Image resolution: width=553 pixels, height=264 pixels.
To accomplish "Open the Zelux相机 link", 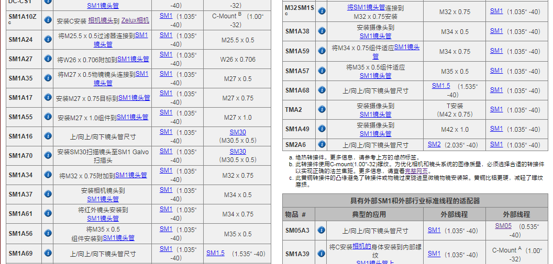I will pos(135,20).
